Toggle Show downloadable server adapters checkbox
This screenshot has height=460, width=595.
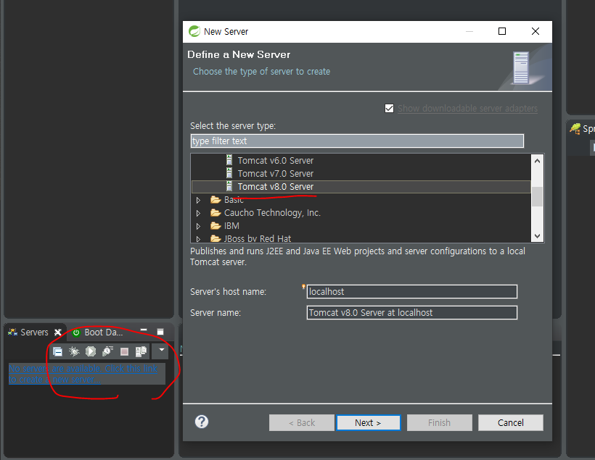pos(389,109)
